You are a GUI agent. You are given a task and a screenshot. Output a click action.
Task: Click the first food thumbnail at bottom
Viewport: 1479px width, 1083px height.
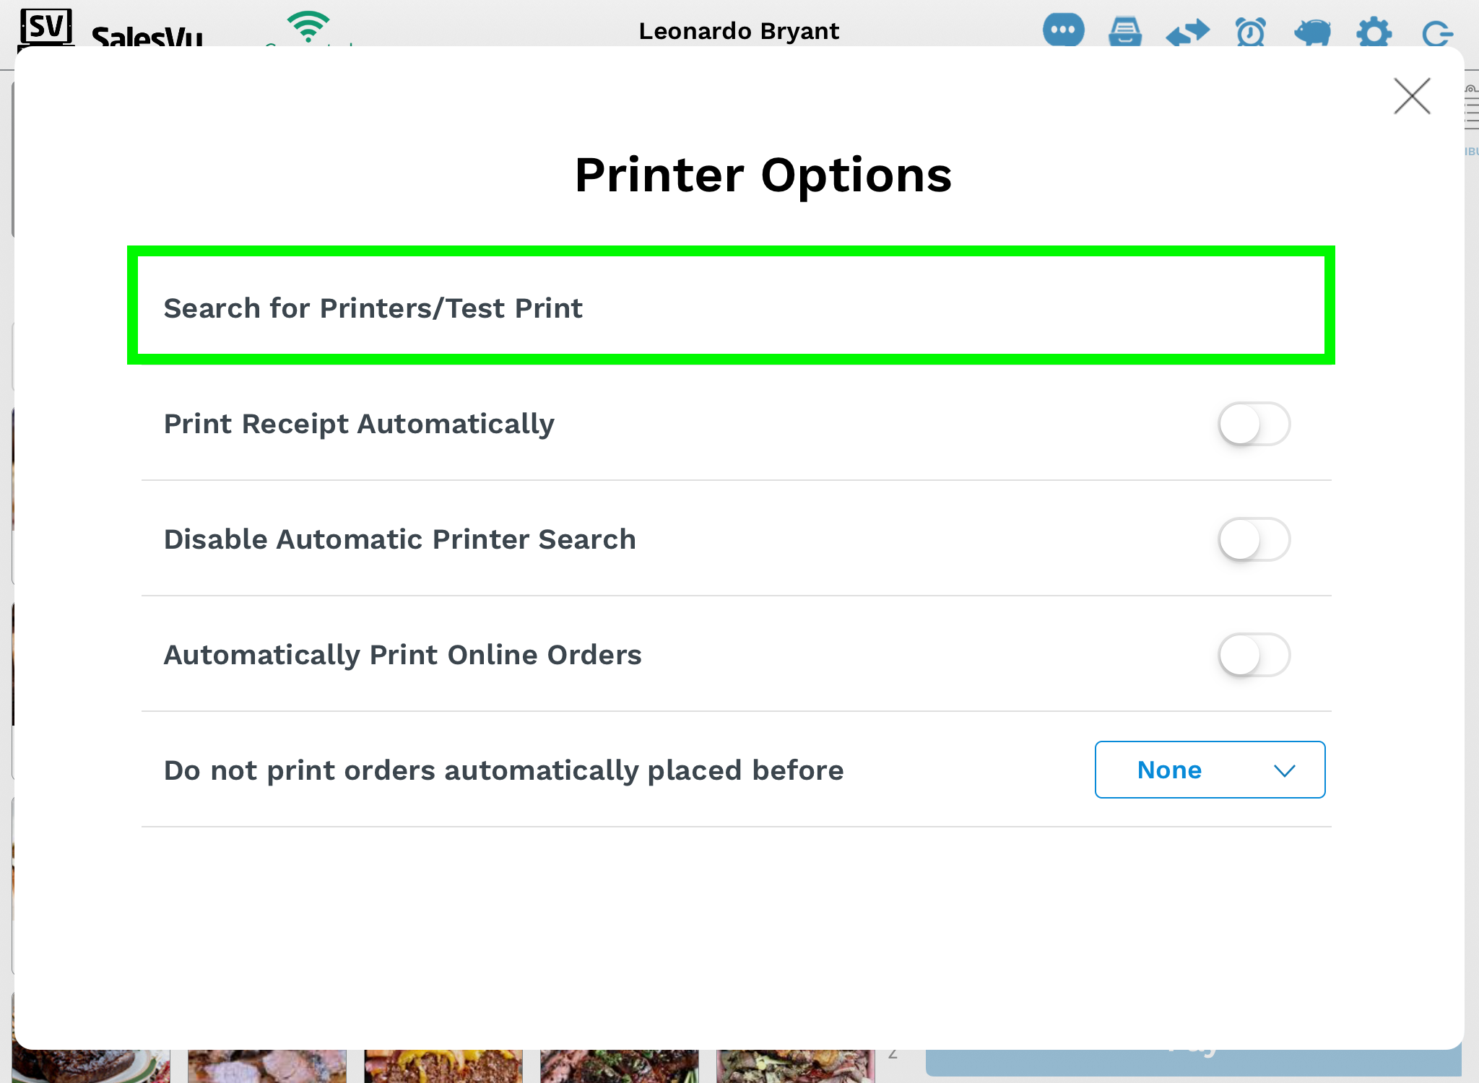click(x=91, y=1066)
